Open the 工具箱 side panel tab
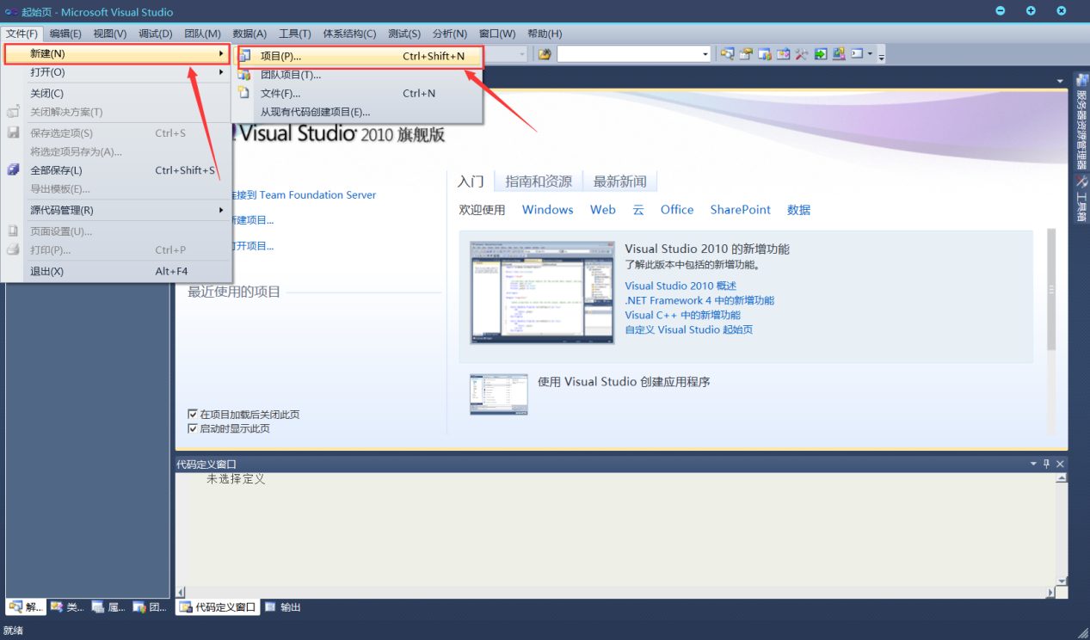1090x640 pixels. [1081, 199]
